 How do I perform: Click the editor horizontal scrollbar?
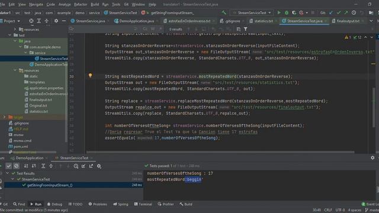[220, 152]
